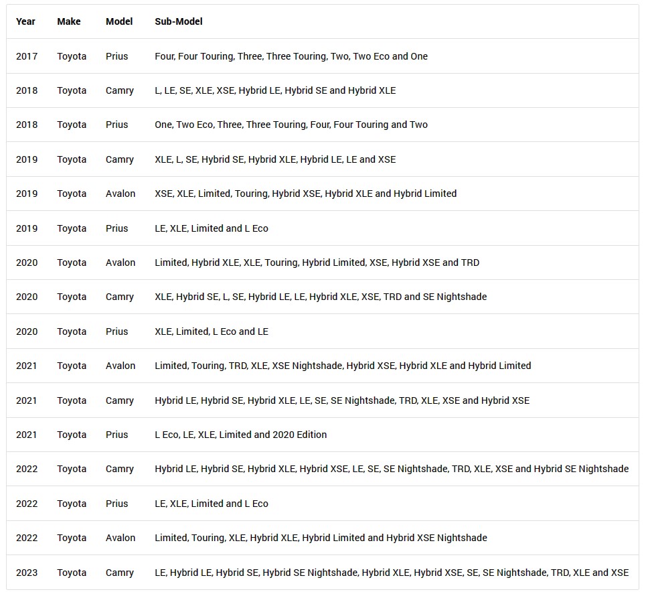Click the 2018 Camry model cell

pos(119,90)
